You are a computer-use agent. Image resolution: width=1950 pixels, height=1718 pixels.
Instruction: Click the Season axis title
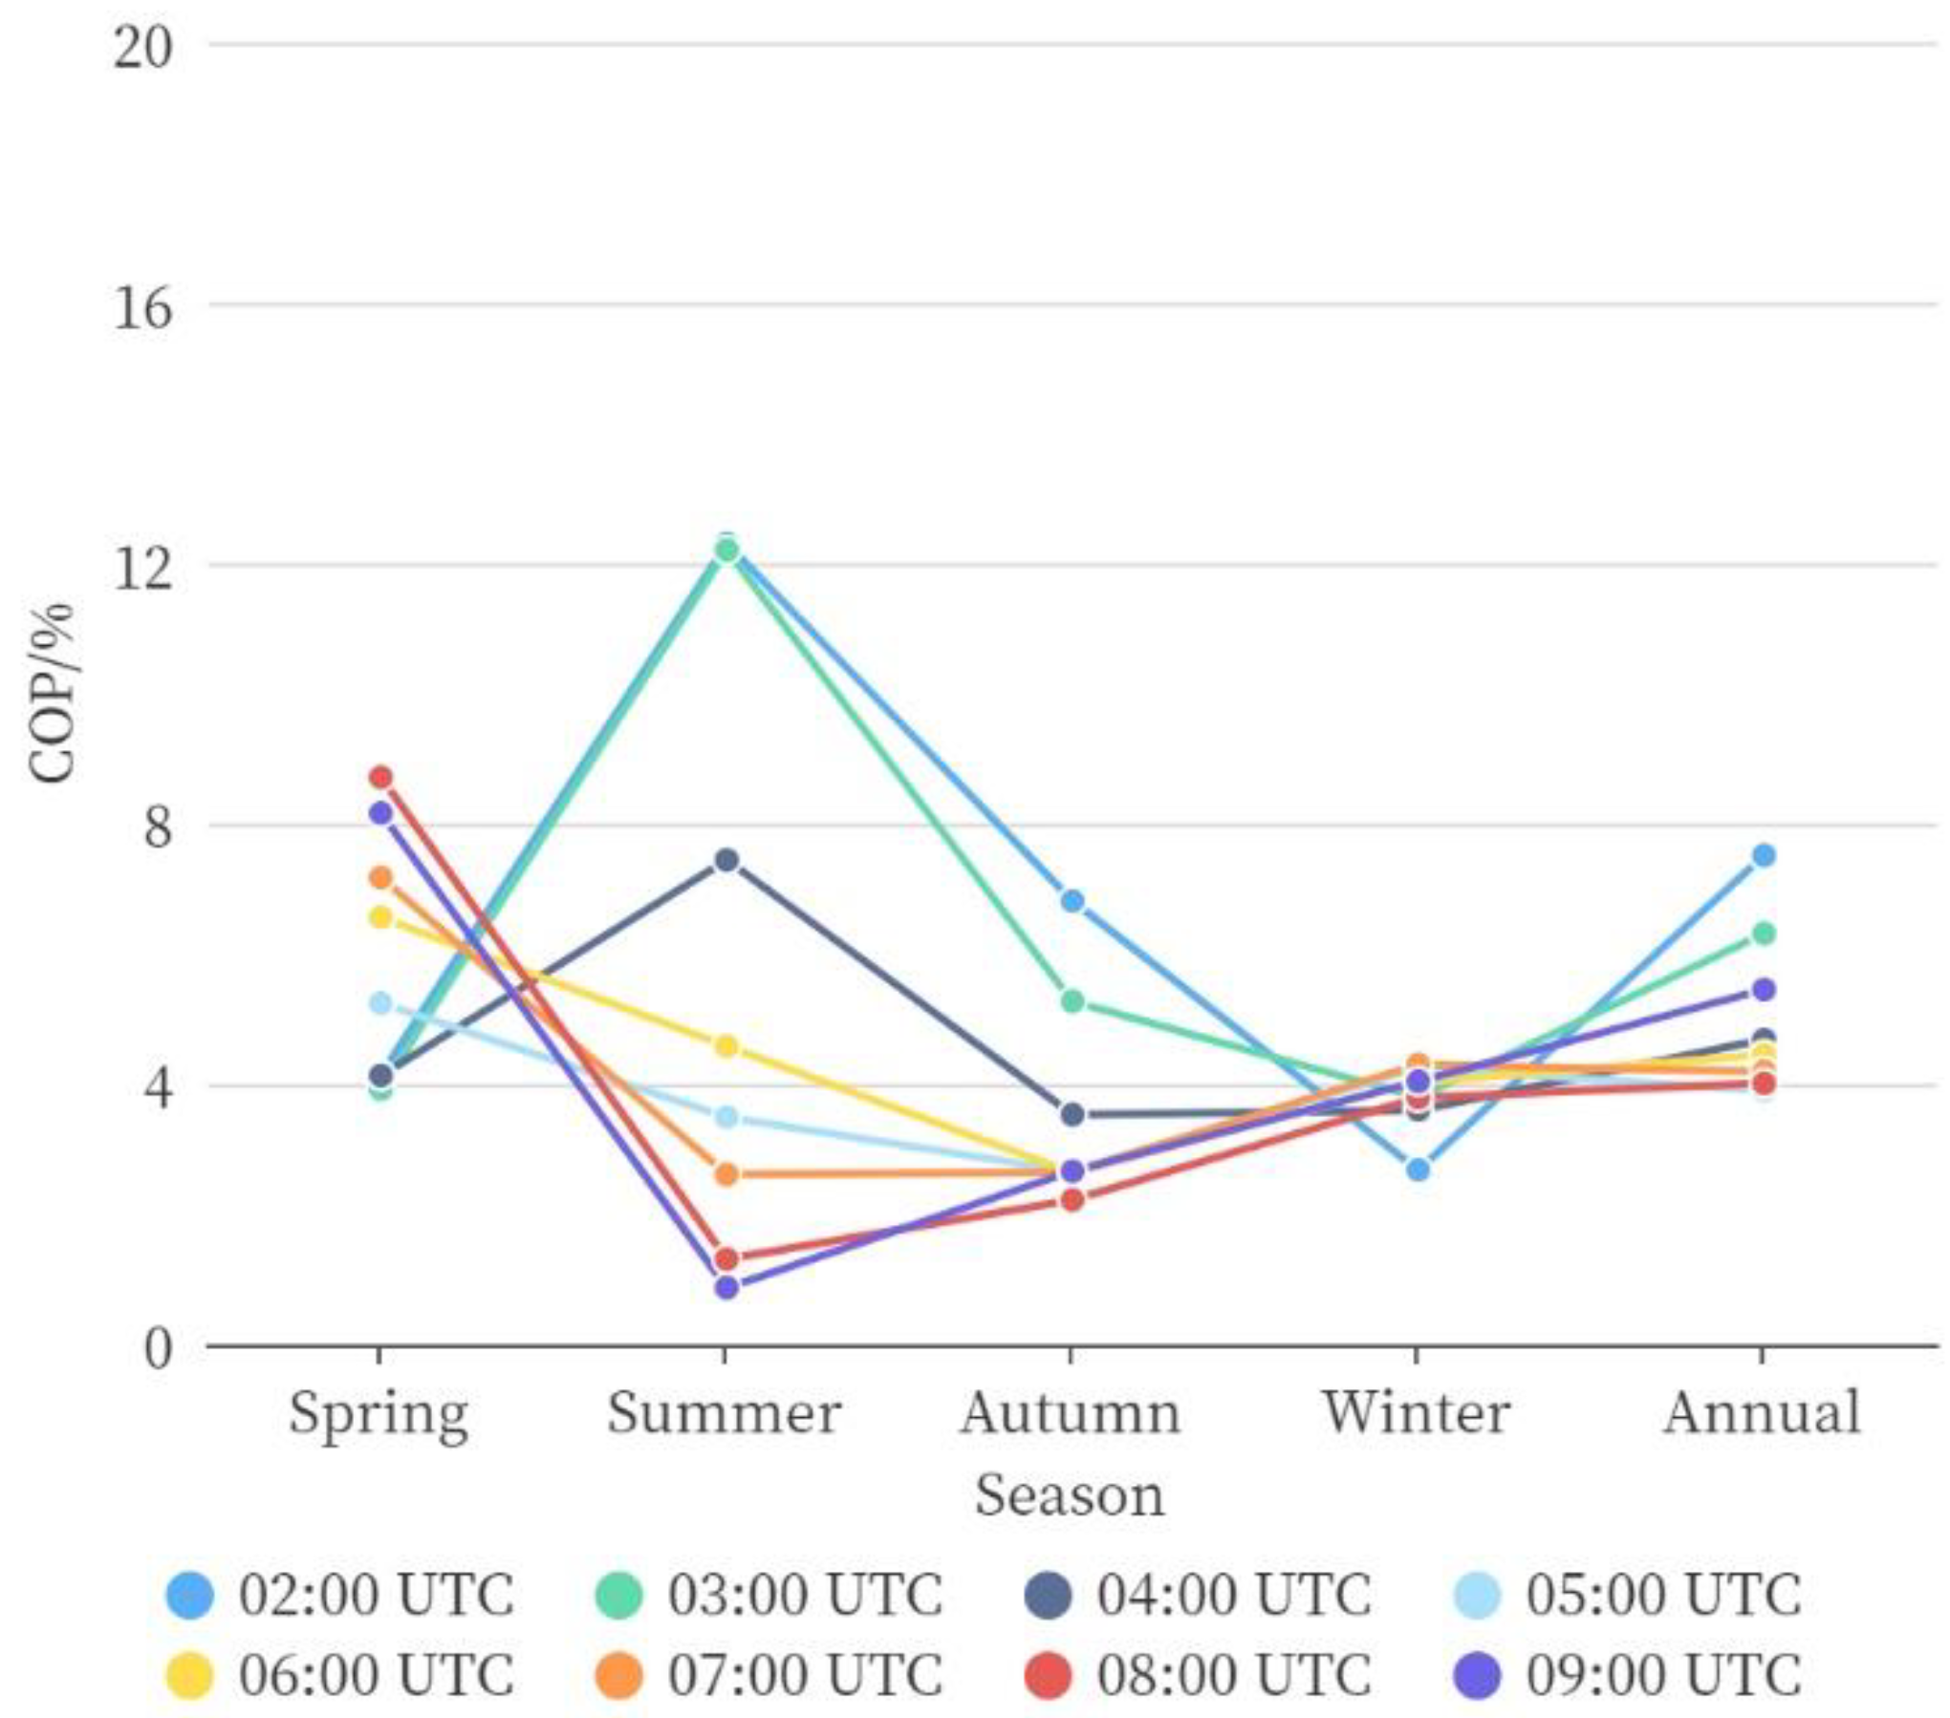click(1070, 1496)
